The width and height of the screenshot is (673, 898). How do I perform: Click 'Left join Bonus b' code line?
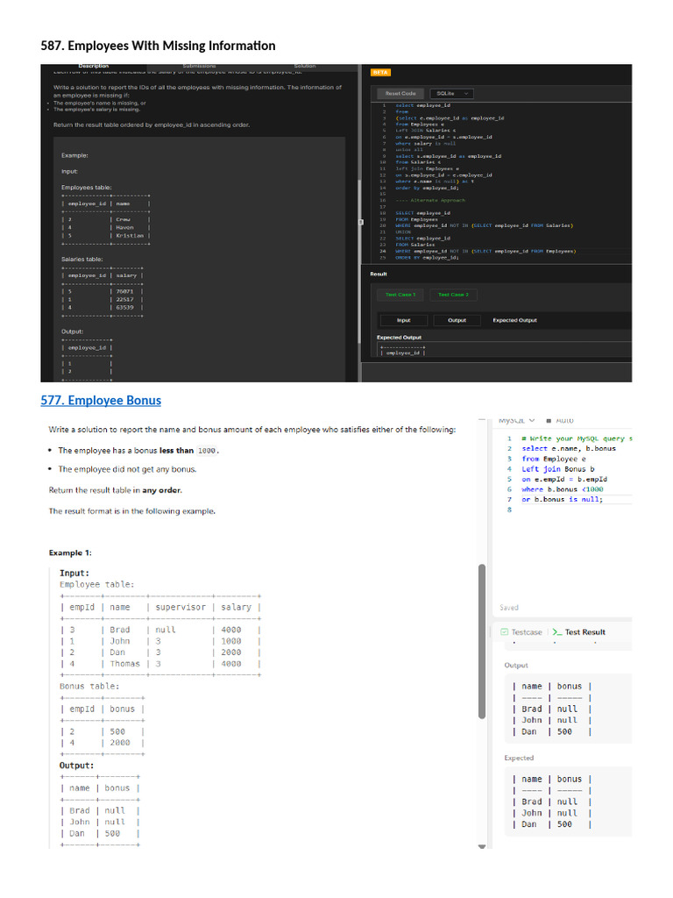pos(558,469)
